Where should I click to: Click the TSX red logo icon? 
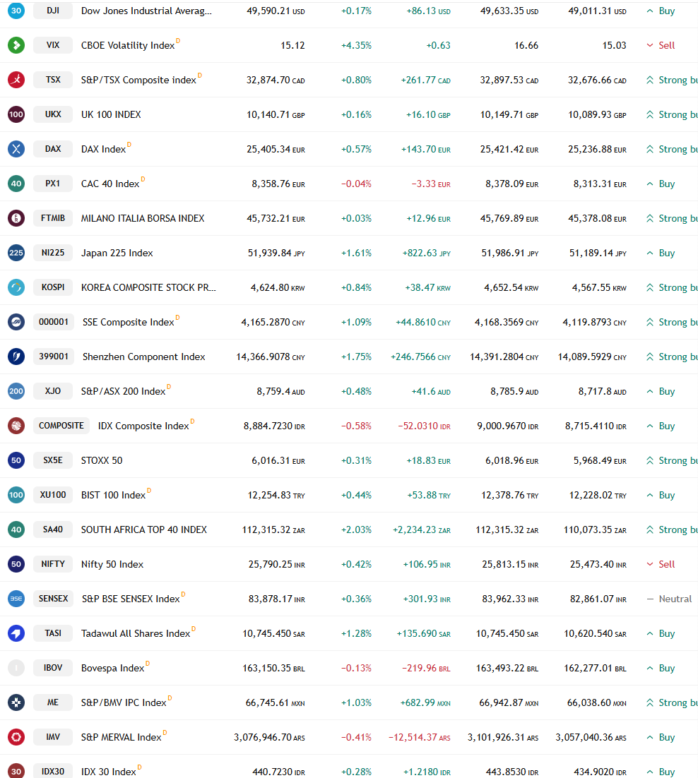click(16, 79)
